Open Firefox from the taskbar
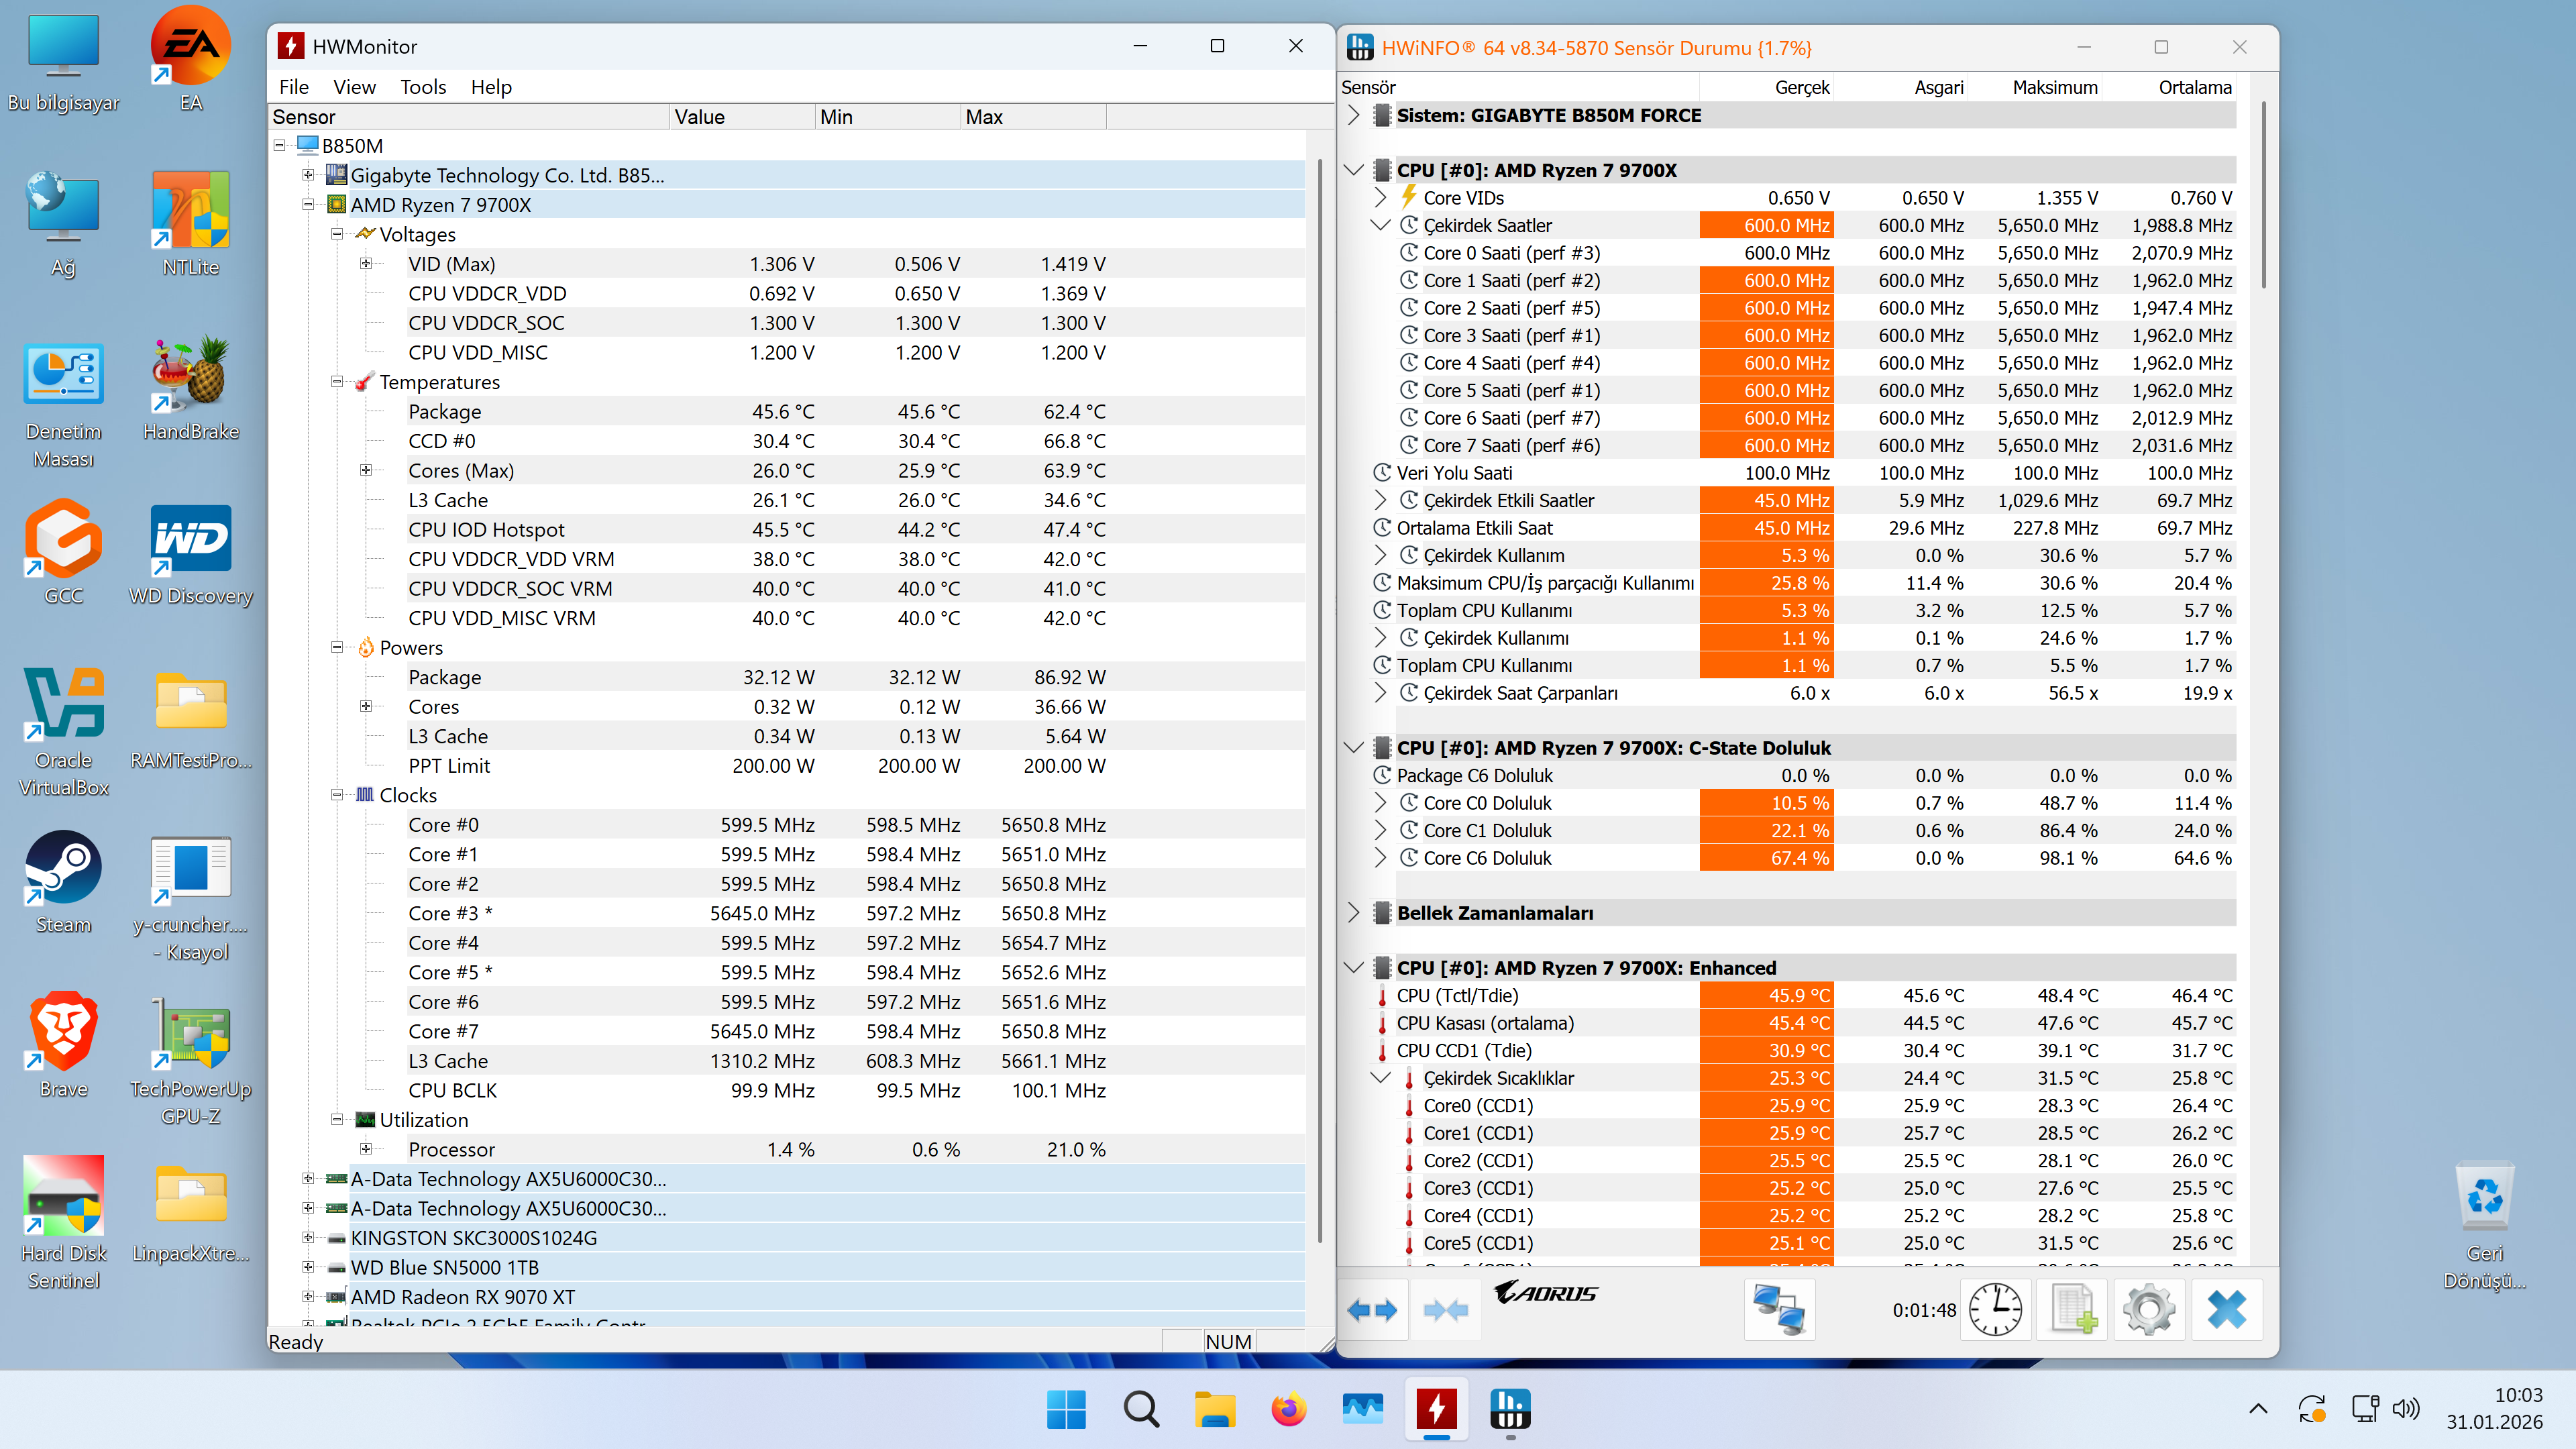 1289,1410
